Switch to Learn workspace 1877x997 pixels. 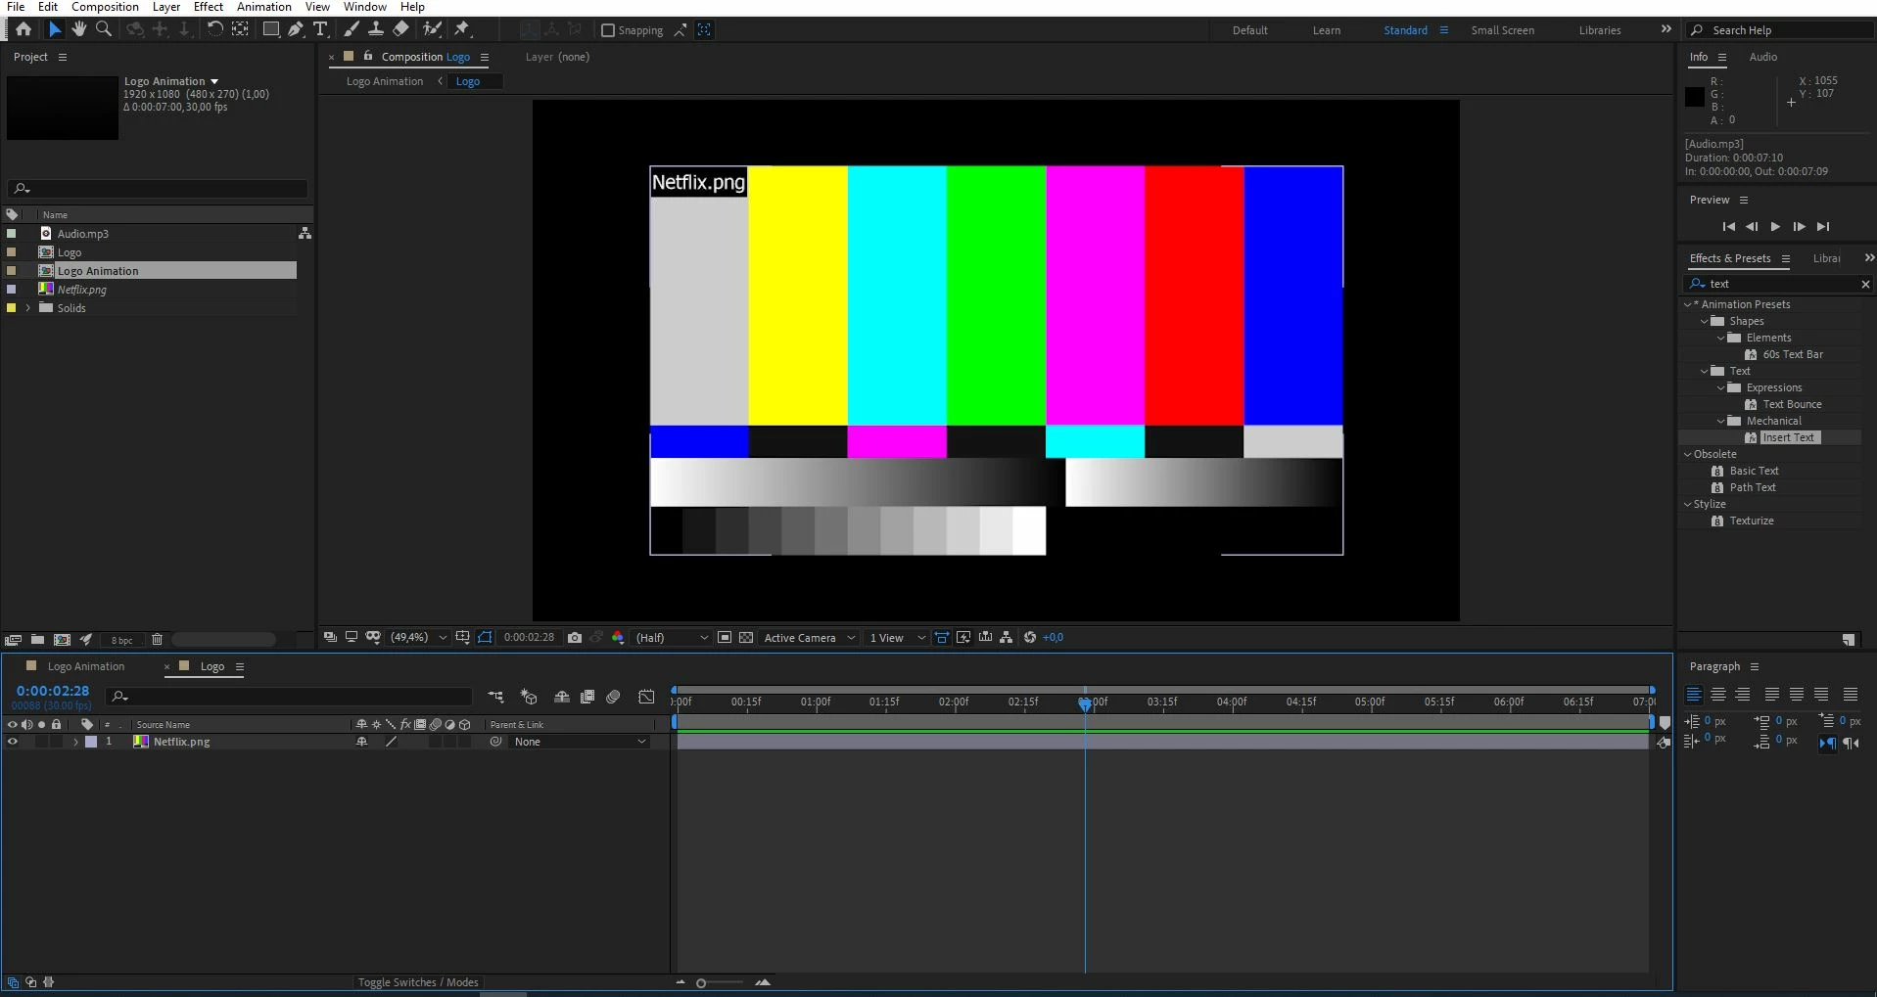pyautogui.click(x=1327, y=30)
